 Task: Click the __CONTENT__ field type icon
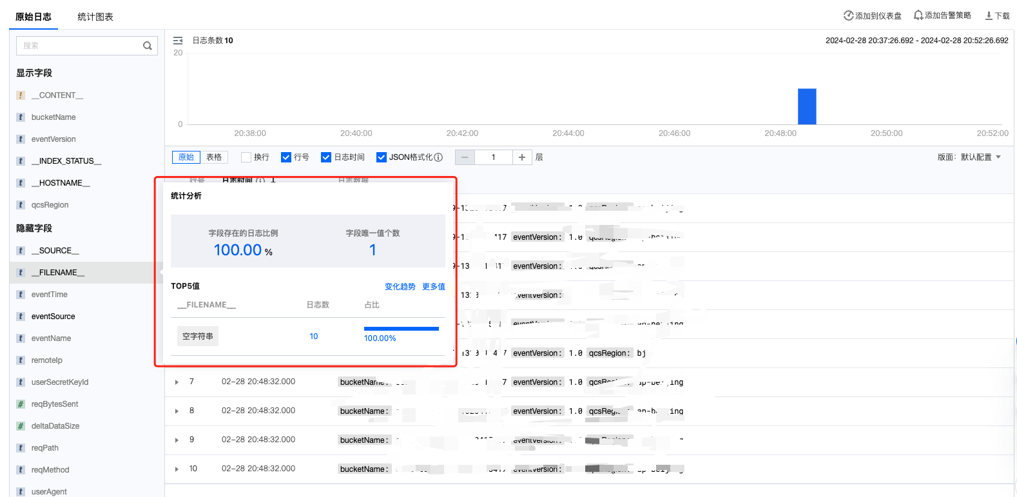click(21, 95)
